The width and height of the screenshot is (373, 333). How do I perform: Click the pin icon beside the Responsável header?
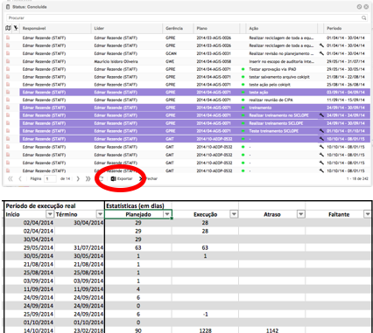coord(16,28)
